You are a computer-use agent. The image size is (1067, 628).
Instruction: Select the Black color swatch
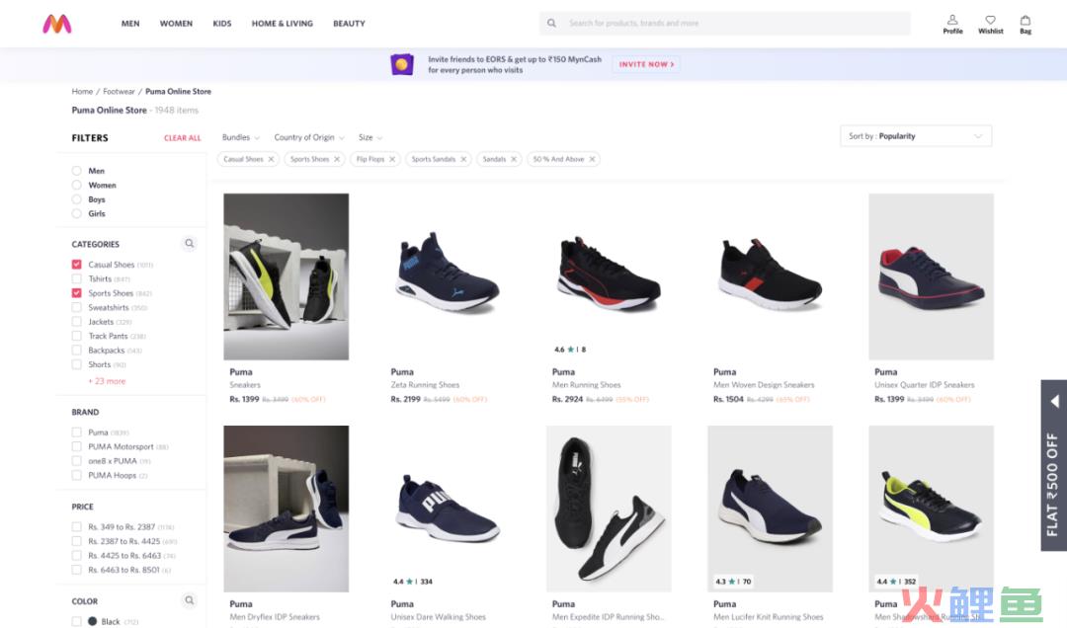point(93,621)
